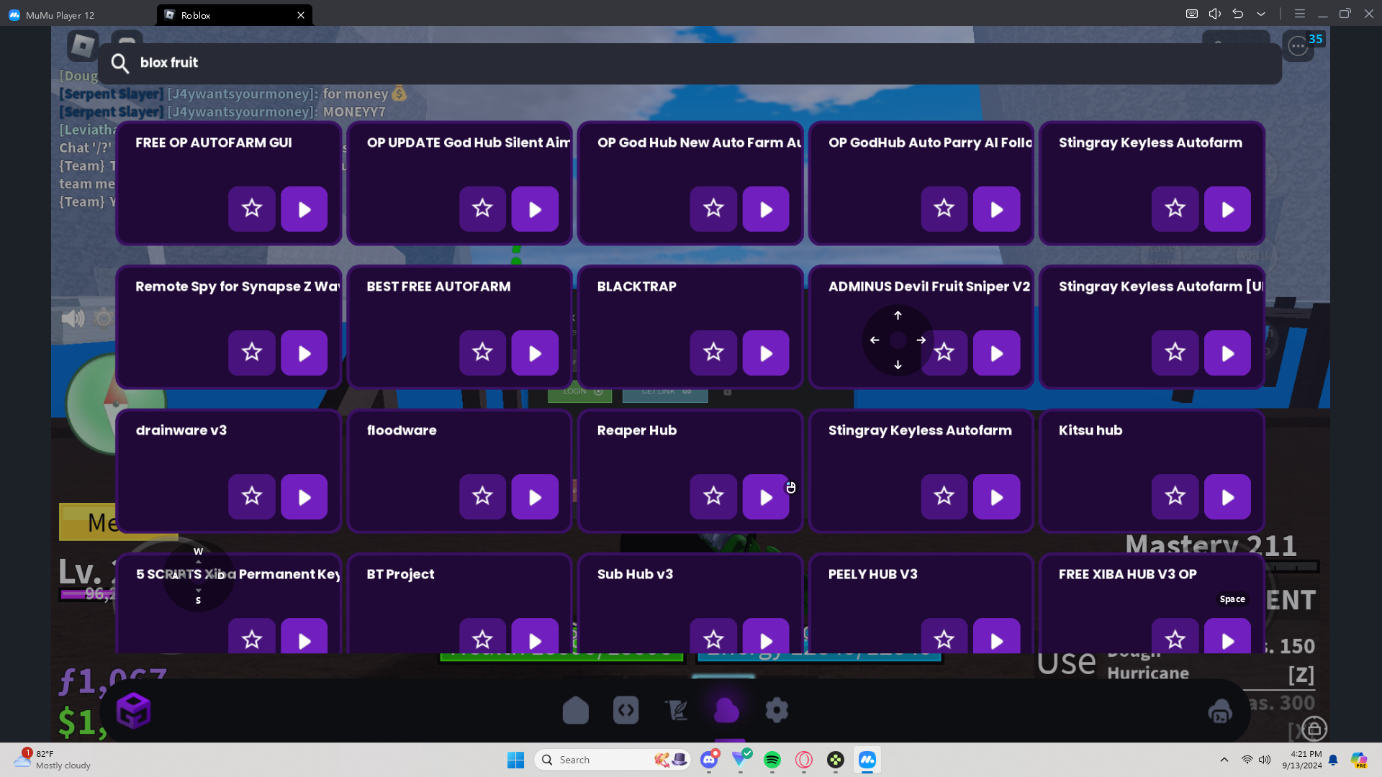Open the MuMu hamburger menu
Viewport: 1382px width, 777px height.
[1300, 14]
